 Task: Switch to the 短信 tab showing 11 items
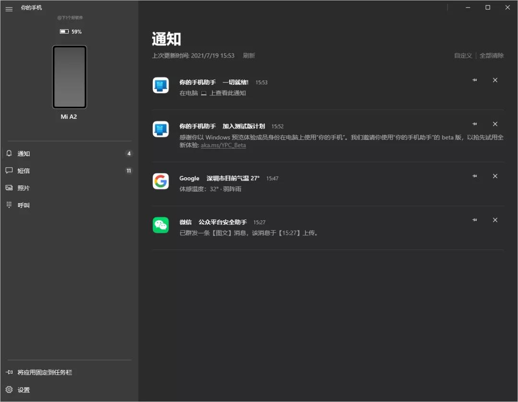click(23, 171)
